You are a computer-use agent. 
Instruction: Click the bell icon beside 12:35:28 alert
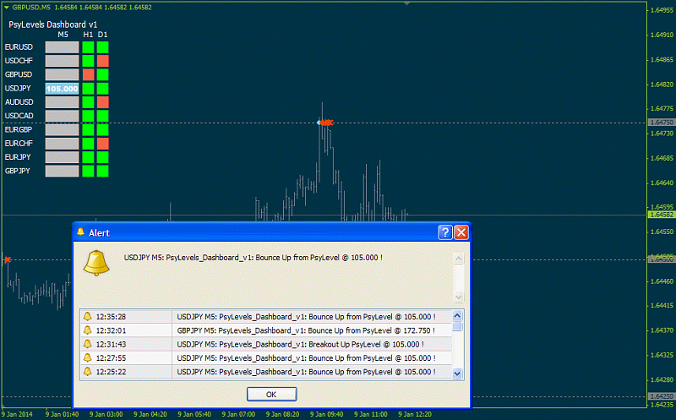[x=86, y=316]
